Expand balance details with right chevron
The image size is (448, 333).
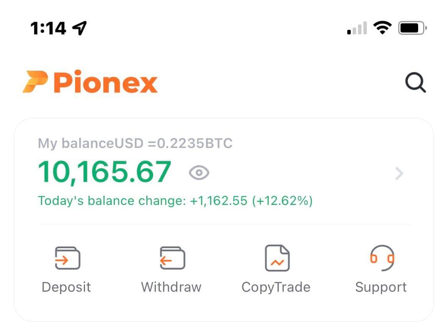pos(399,174)
